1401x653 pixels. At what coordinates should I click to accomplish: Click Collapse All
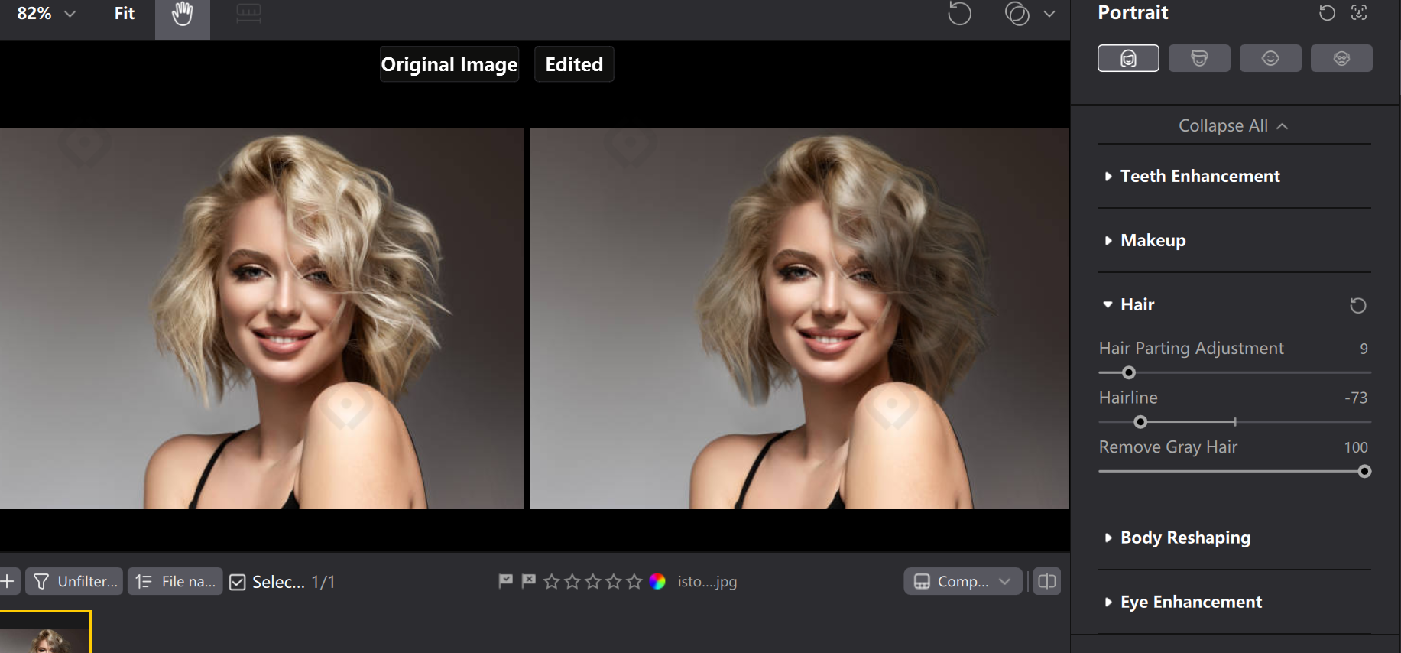click(1234, 125)
